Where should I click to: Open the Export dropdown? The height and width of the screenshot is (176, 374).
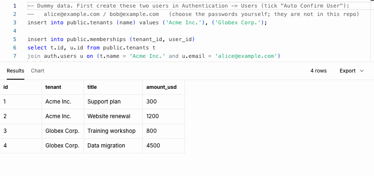point(352,71)
